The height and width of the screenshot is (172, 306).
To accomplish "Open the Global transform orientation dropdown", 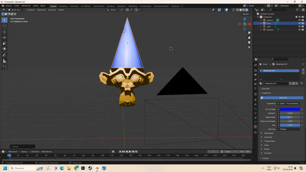I will coord(113,10).
